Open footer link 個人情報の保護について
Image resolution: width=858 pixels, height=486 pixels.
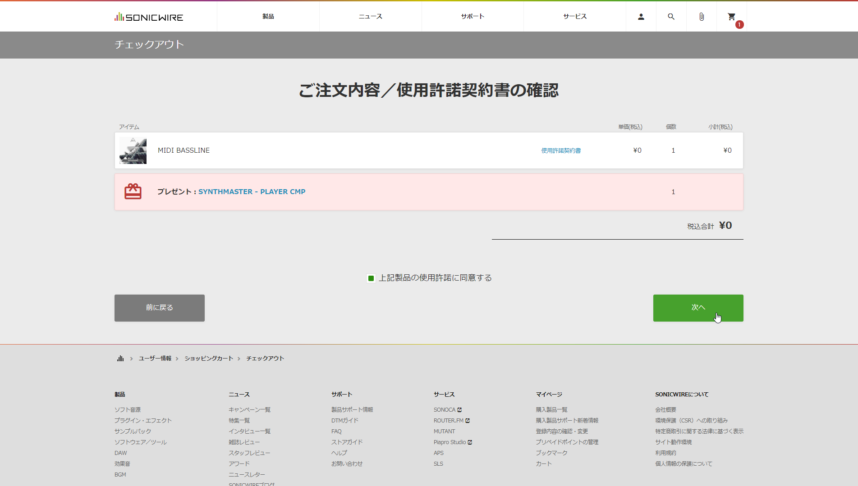point(684,464)
